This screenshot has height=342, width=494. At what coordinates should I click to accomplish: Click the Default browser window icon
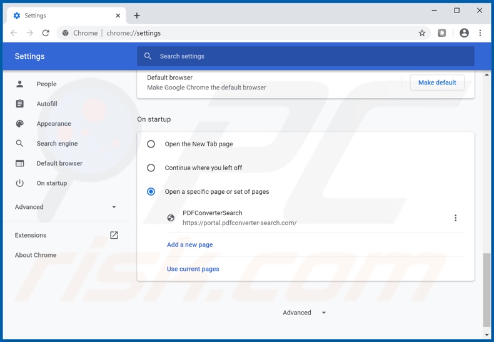coord(20,163)
